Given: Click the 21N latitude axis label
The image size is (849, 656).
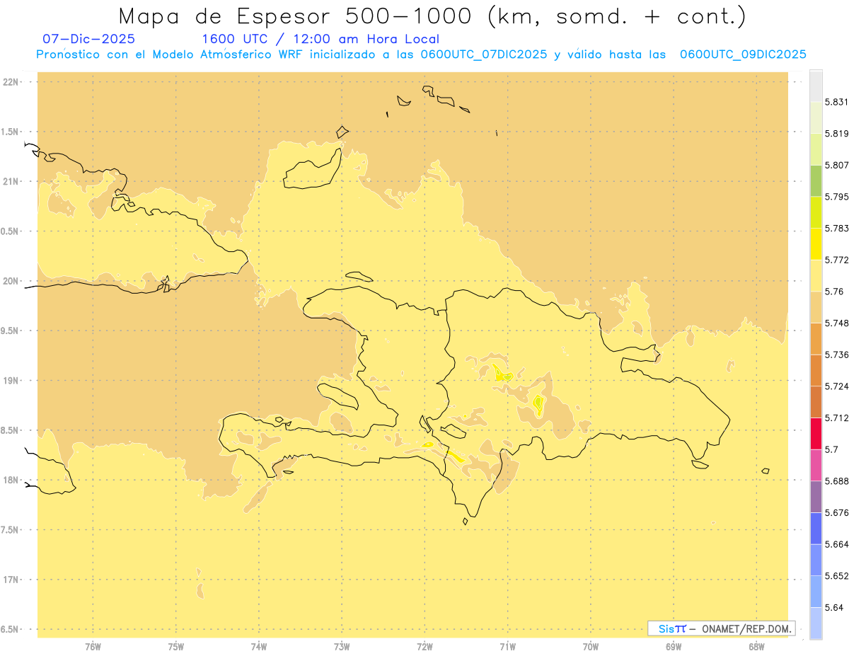Looking at the screenshot, I should coord(11,181).
